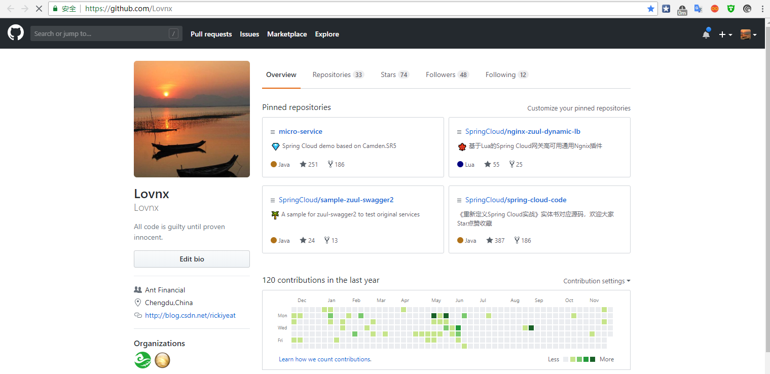Go to Pull requests in header
770x374 pixels.
(211, 34)
